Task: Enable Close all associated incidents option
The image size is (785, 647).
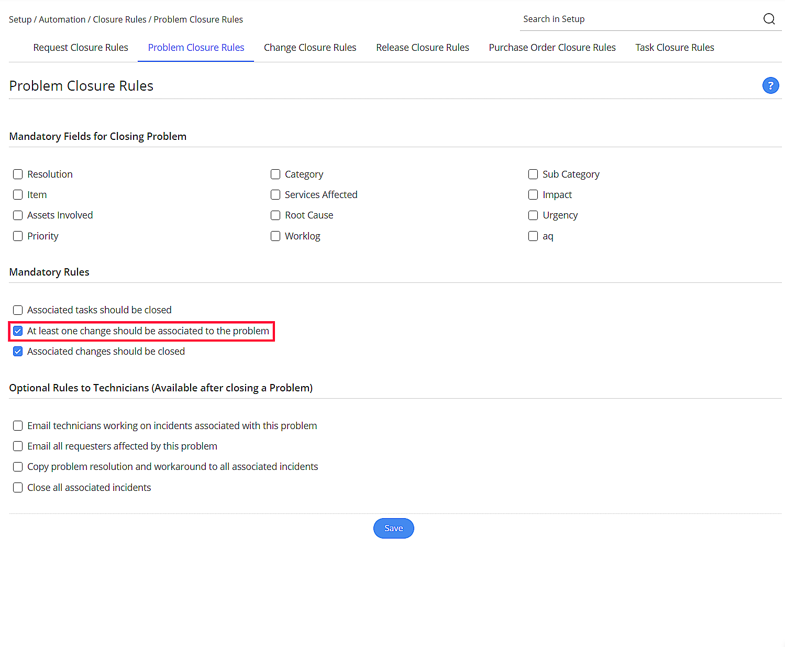Action: point(18,488)
